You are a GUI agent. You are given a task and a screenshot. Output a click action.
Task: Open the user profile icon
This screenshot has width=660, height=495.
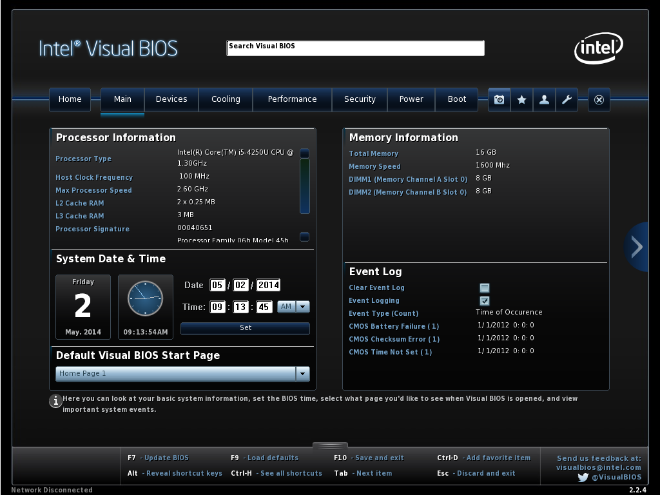point(544,99)
